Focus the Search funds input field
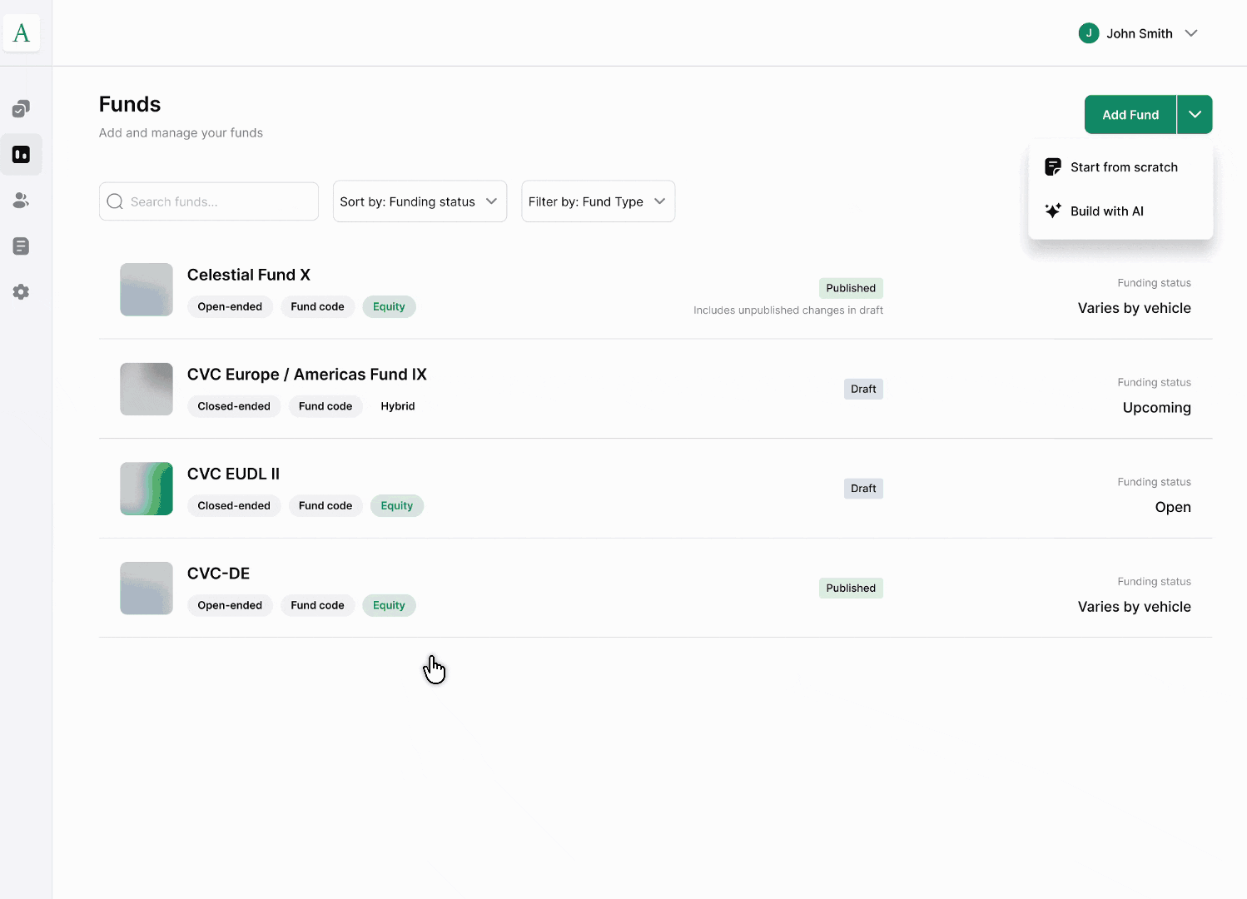 click(x=209, y=201)
